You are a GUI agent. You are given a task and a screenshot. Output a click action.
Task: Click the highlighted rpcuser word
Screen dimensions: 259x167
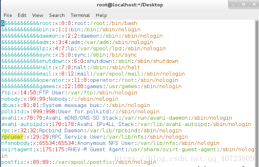point(12,137)
